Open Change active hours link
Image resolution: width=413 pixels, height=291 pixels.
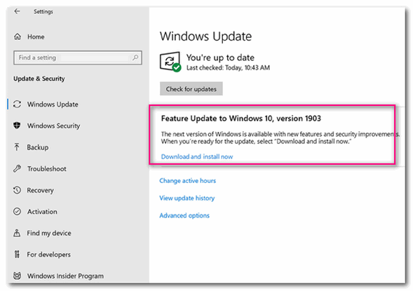coord(187,181)
